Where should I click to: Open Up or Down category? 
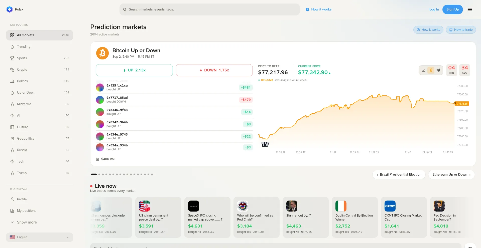[x=40, y=93]
